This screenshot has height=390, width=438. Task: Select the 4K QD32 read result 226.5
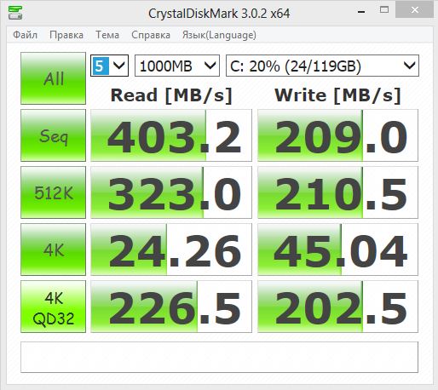coord(171,307)
